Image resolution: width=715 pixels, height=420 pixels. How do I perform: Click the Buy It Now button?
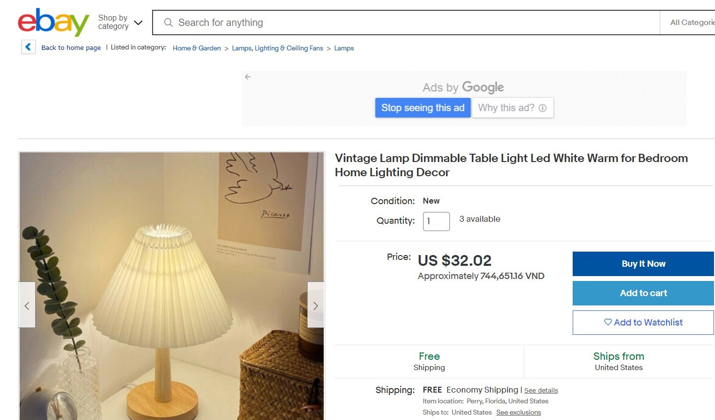click(x=643, y=263)
